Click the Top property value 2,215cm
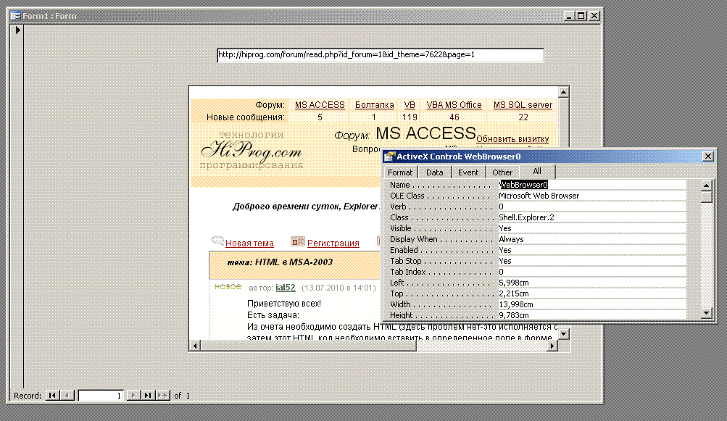Viewport: 727px width, 421px height. (x=591, y=293)
